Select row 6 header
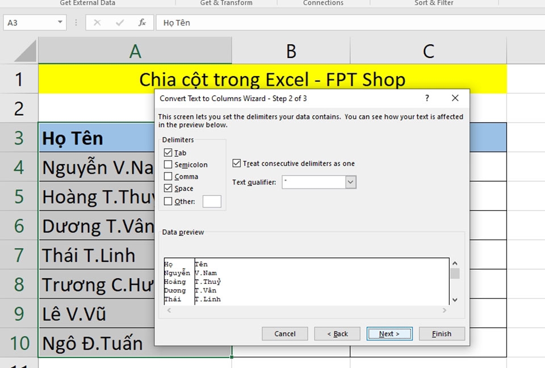Viewport: 545px width, 368px height. click(x=19, y=225)
